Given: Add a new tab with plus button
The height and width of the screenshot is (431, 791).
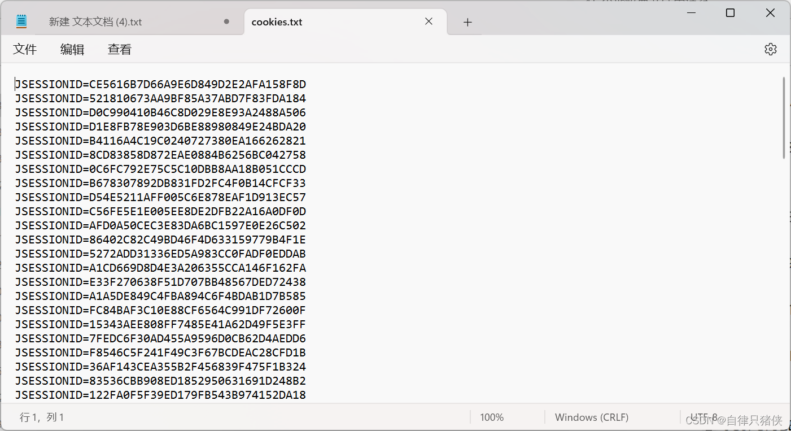Looking at the screenshot, I should [x=467, y=22].
